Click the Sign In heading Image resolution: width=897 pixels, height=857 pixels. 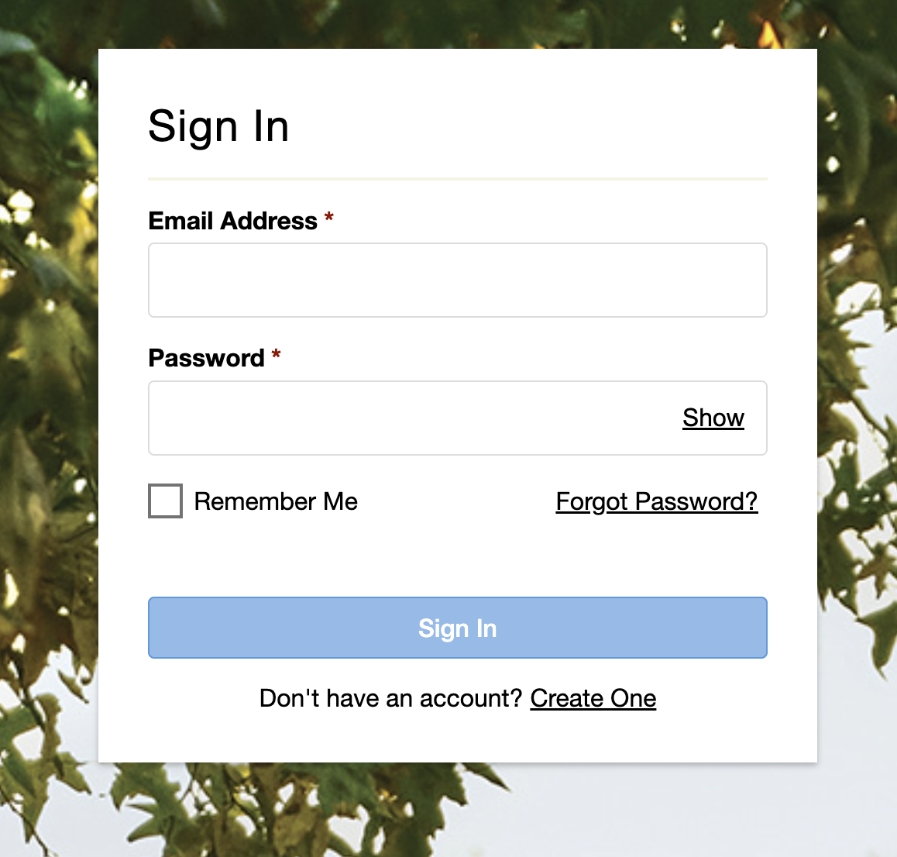click(x=218, y=126)
